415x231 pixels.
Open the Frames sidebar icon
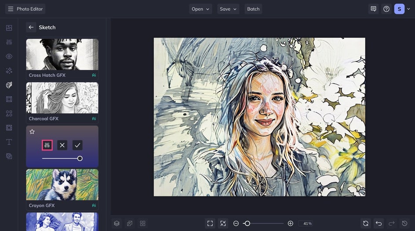point(9,99)
